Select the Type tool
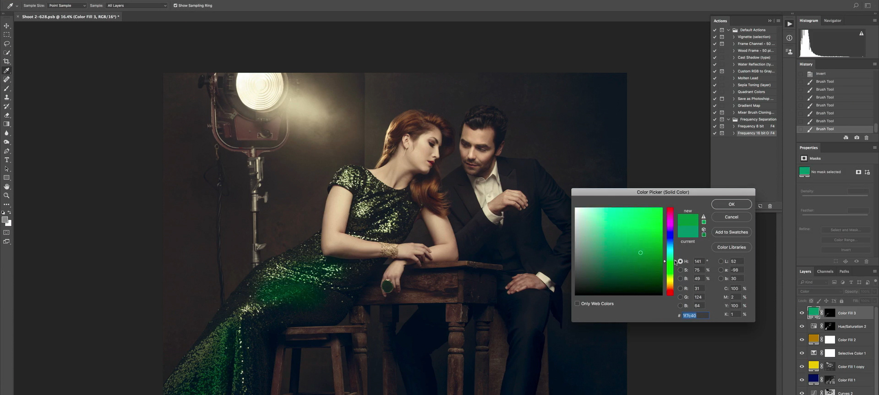The height and width of the screenshot is (395, 879). (6, 160)
